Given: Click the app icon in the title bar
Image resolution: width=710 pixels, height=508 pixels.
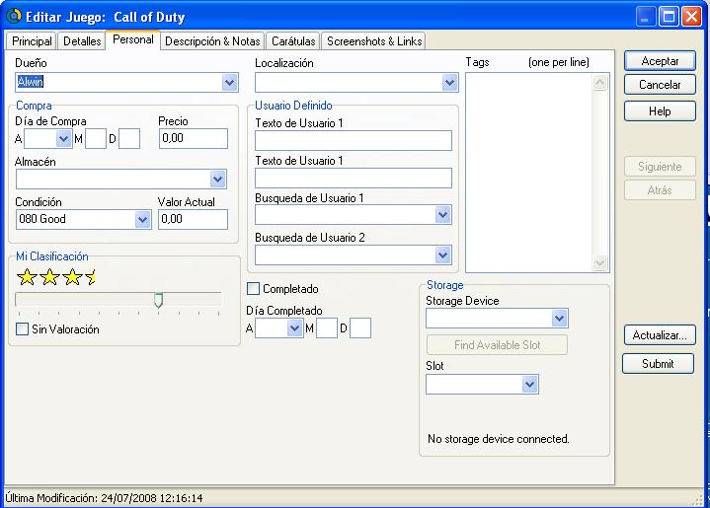Looking at the screenshot, I should [x=14, y=16].
